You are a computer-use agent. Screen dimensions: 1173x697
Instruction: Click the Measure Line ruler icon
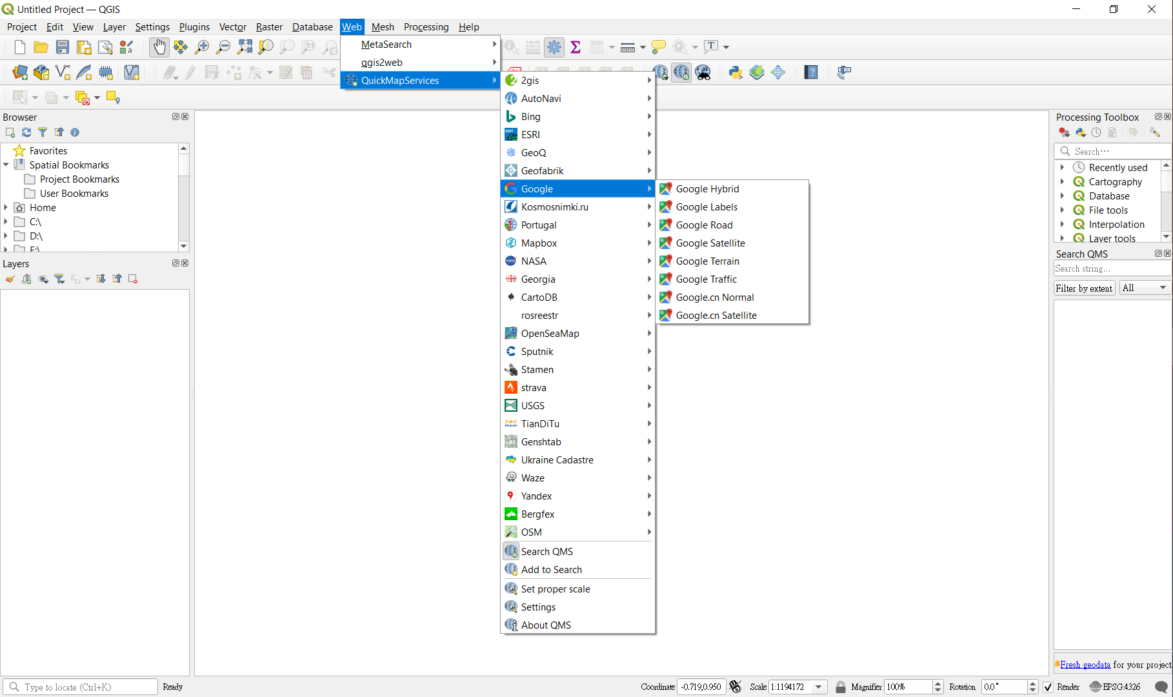628,47
